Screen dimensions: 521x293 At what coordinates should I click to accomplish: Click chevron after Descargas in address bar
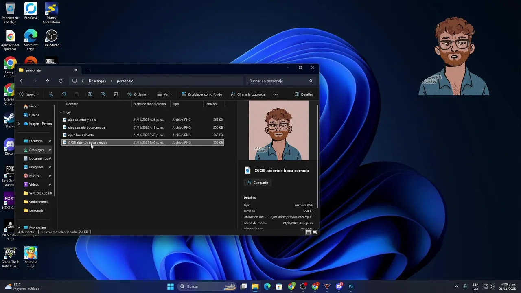(x=111, y=81)
